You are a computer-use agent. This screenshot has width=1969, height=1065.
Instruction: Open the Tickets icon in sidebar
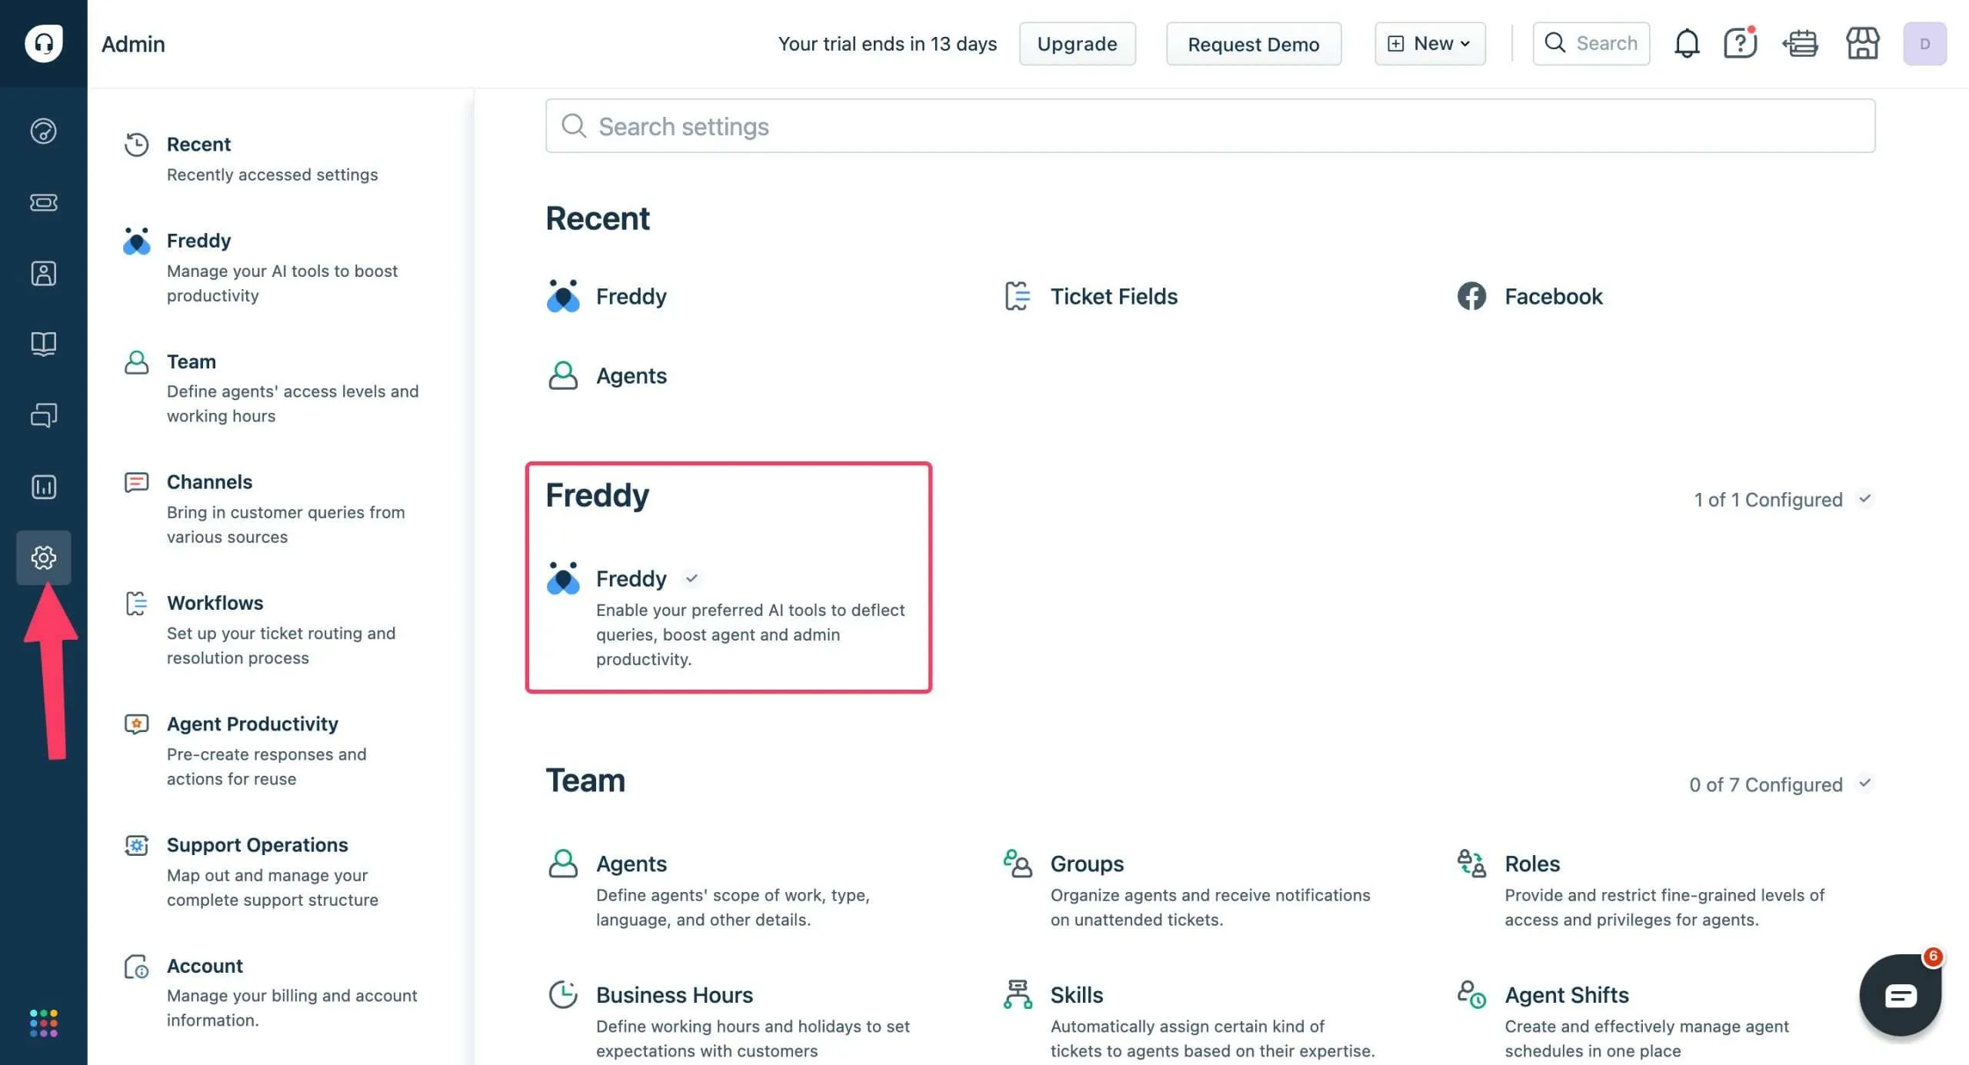[43, 202]
